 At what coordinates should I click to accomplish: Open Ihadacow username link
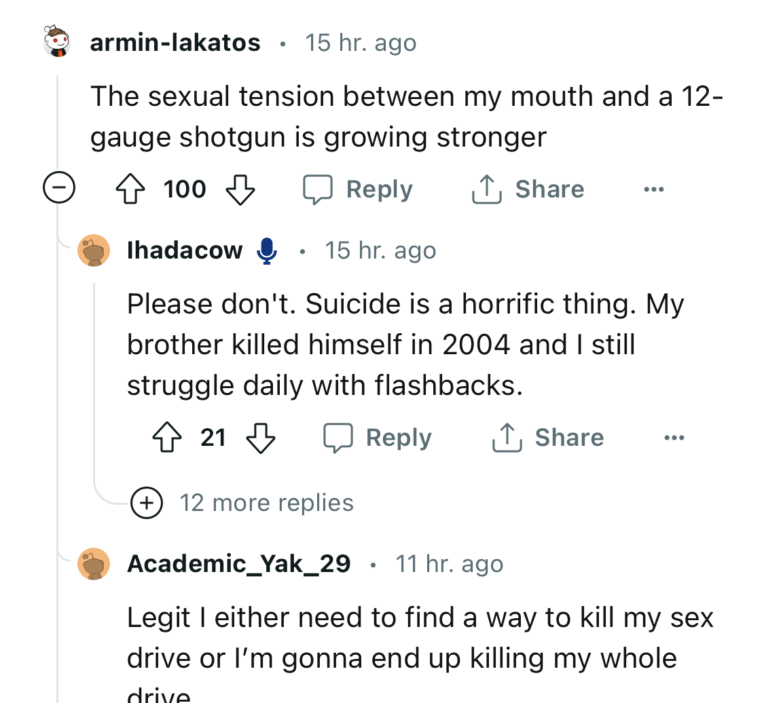(185, 250)
